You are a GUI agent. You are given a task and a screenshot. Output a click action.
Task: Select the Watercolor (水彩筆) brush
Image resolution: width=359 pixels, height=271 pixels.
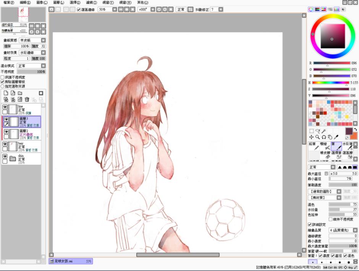pos(347,146)
